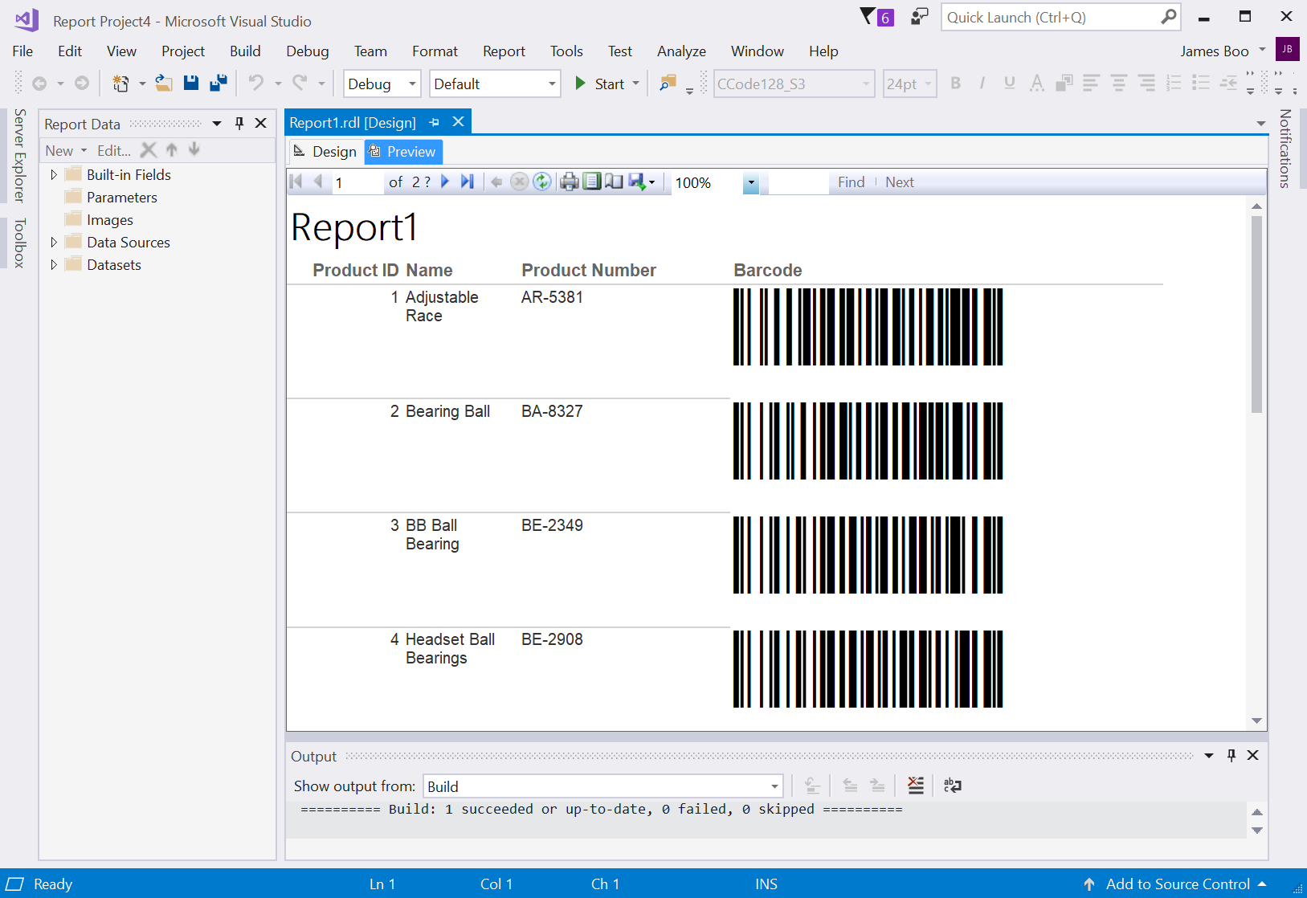Viewport: 1307px width, 898px height.
Task: Click JB account avatar
Action: point(1287,49)
